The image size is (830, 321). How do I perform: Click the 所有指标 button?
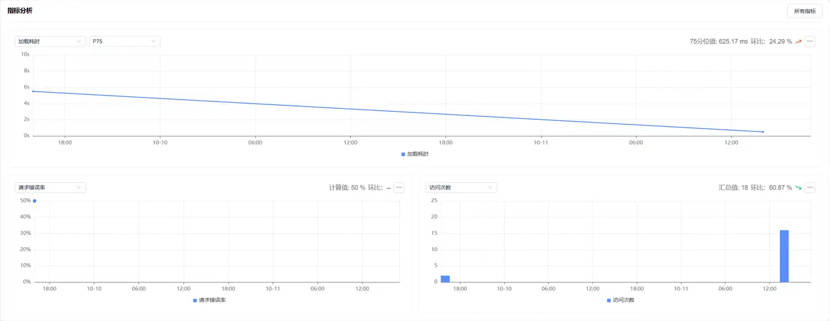tap(805, 11)
